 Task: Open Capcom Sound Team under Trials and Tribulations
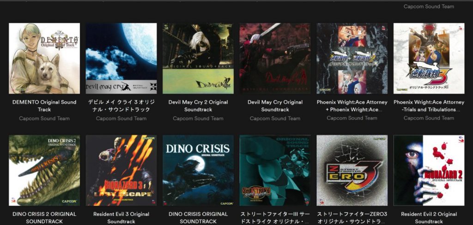pyautogui.click(x=429, y=118)
